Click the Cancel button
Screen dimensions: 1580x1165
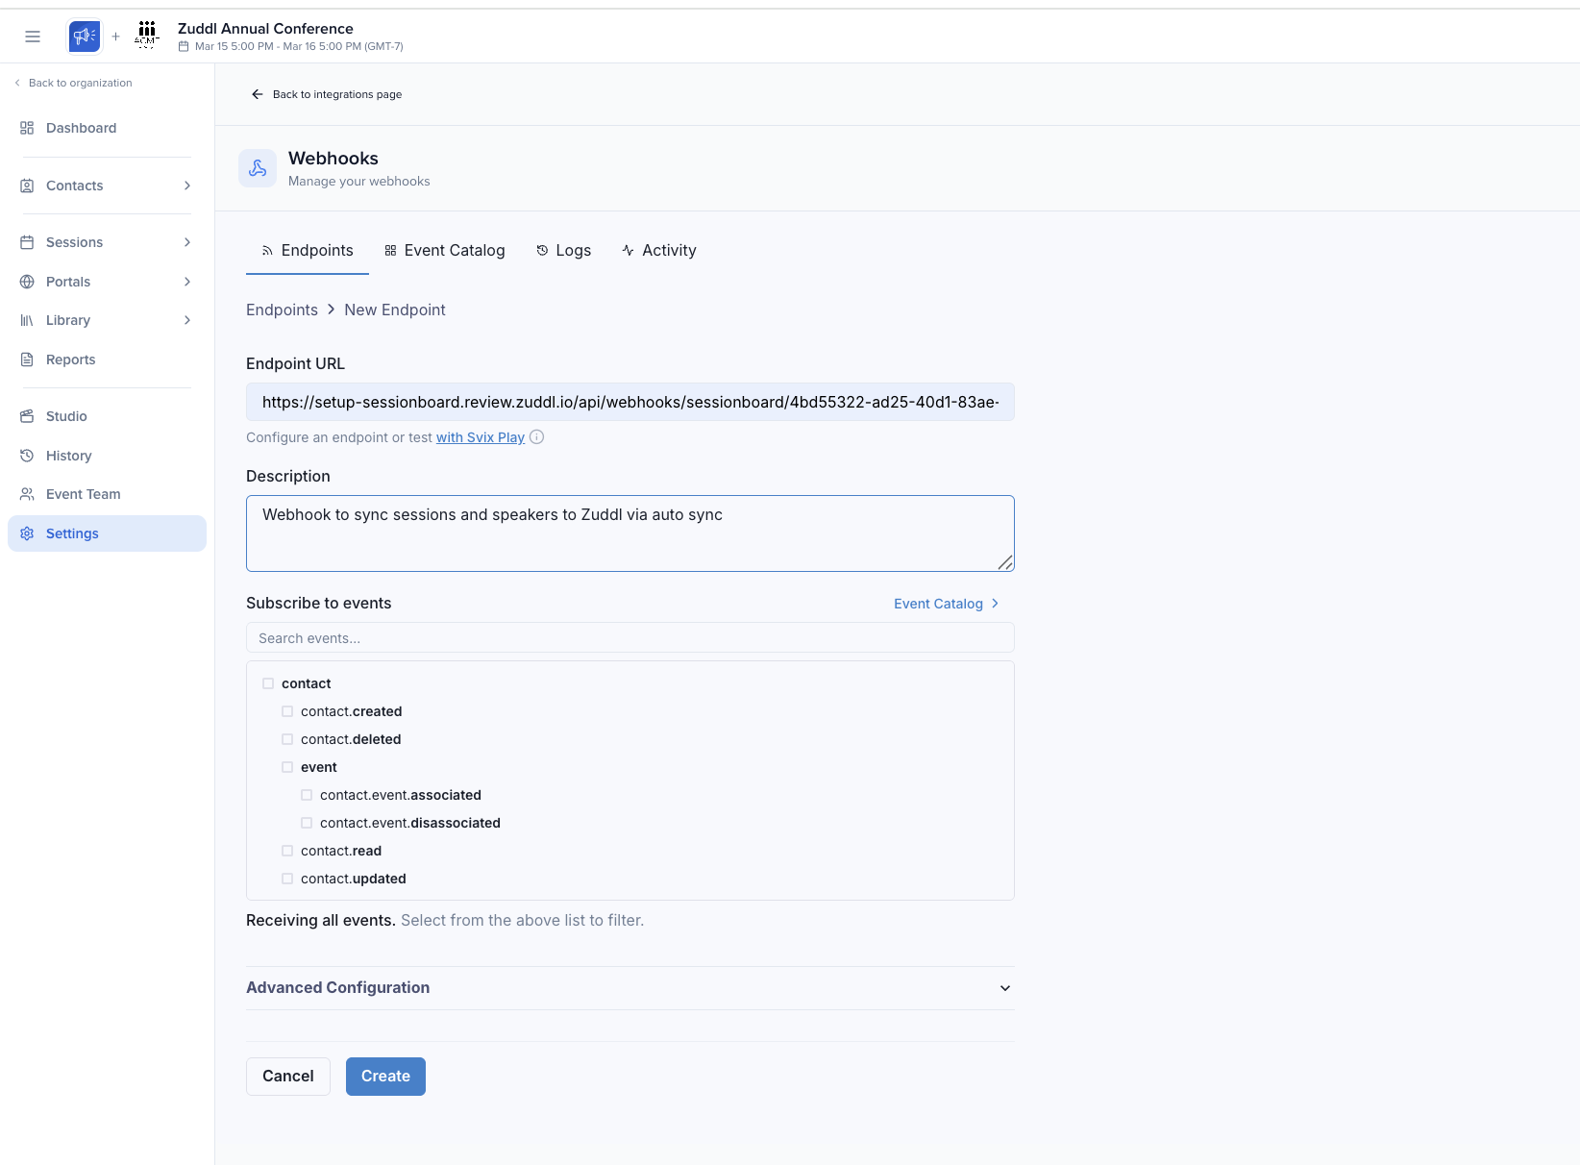point(288,1077)
